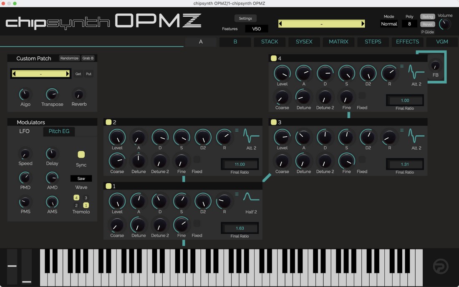Open the Mode Normal dropdown
The image size is (459, 287).
[389, 24]
